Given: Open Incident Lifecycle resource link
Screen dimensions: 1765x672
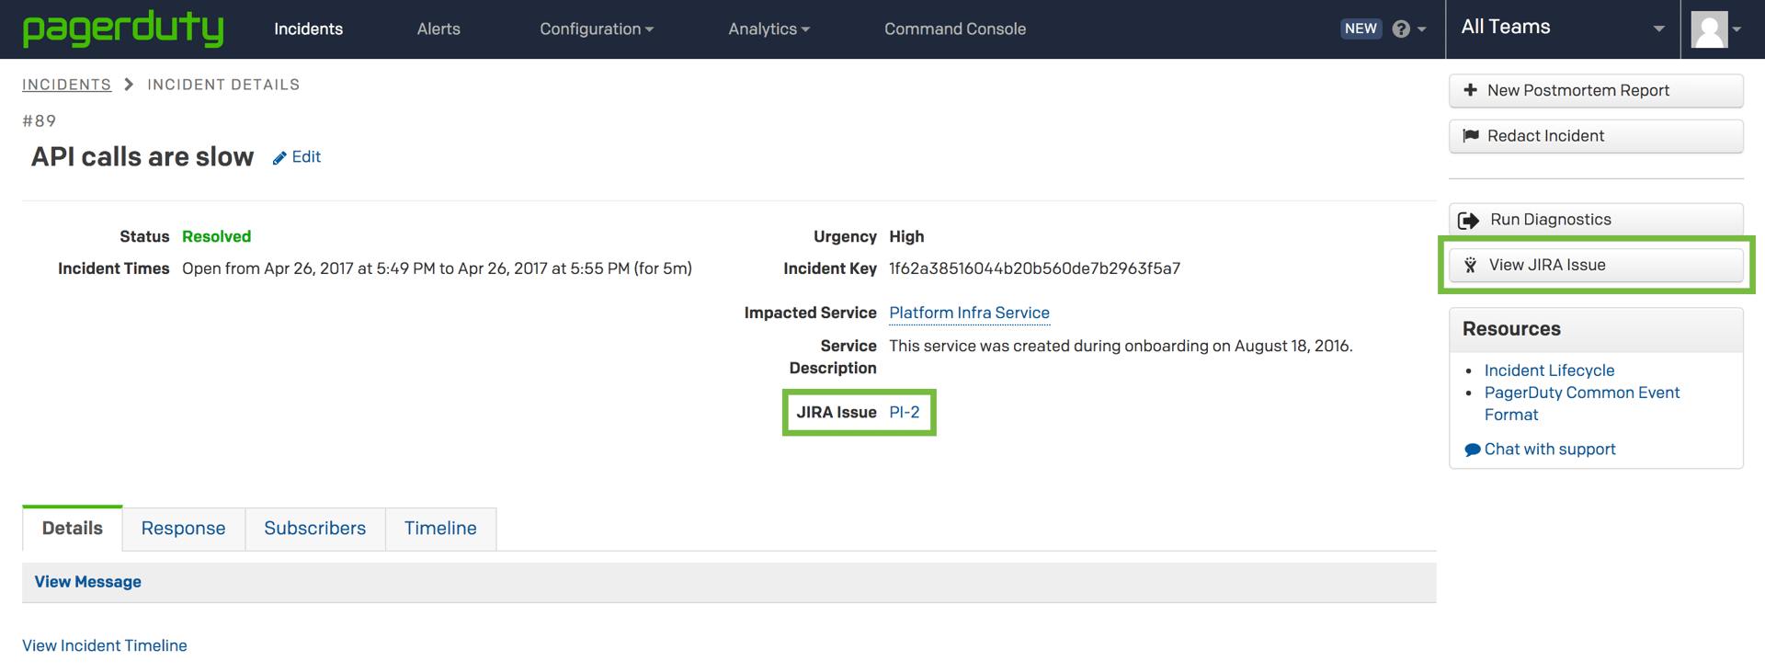Looking at the screenshot, I should [x=1549, y=370].
